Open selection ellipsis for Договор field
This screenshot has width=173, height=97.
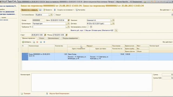(111, 23)
